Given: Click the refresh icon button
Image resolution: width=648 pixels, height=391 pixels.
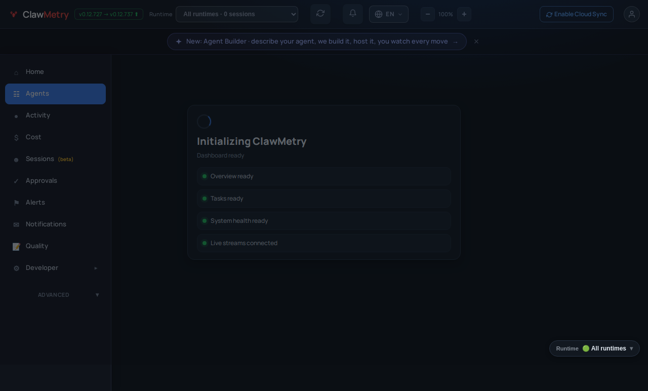Looking at the screenshot, I should click(x=320, y=14).
